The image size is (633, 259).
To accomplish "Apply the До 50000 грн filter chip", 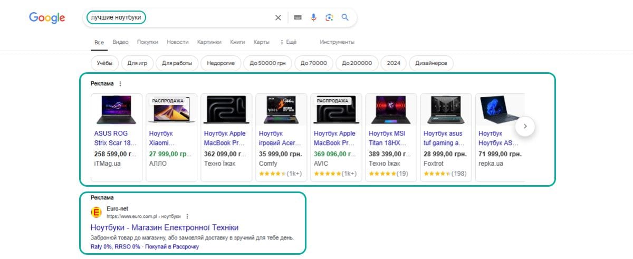I will point(267,63).
